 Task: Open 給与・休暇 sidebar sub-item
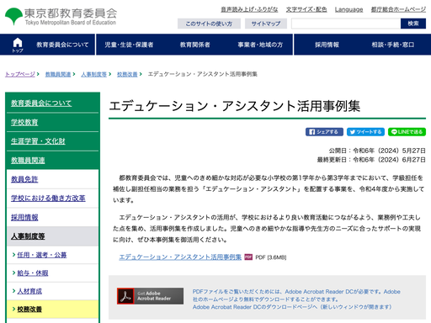click(33, 273)
